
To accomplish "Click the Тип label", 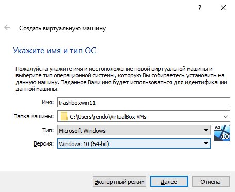I will click(48, 130).
